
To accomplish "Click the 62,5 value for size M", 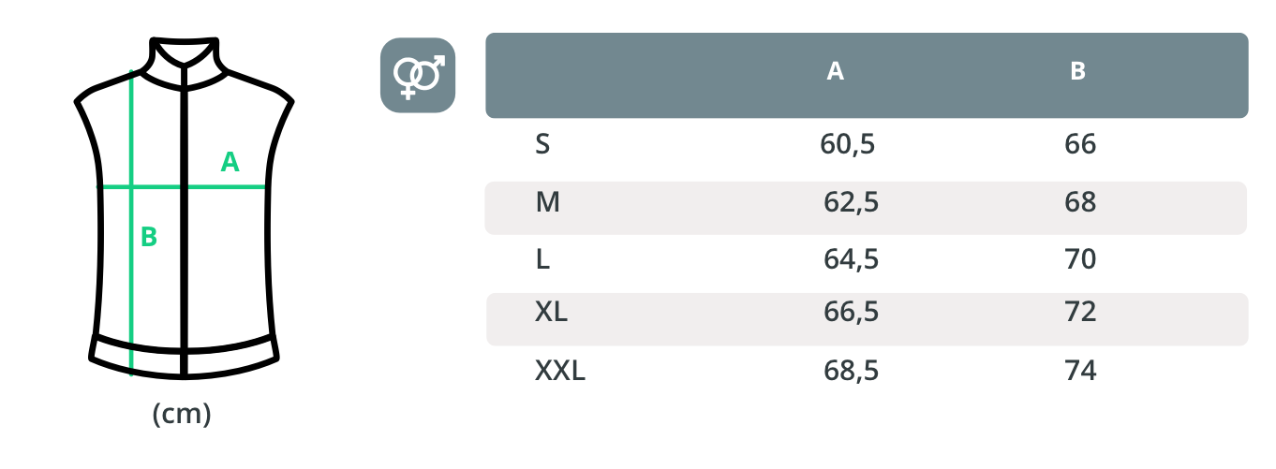I will [x=851, y=202].
